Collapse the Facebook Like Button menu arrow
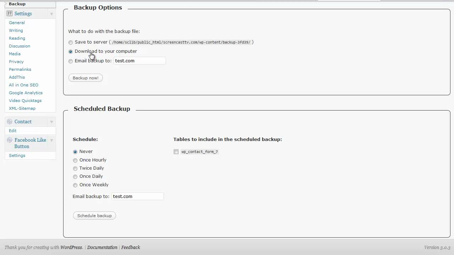The image size is (454, 255). click(x=51, y=140)
